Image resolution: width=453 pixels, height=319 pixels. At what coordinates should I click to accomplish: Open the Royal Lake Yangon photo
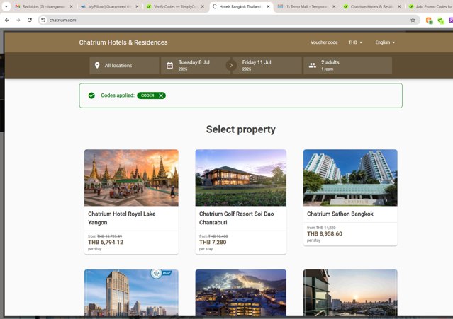click(131, 178)
